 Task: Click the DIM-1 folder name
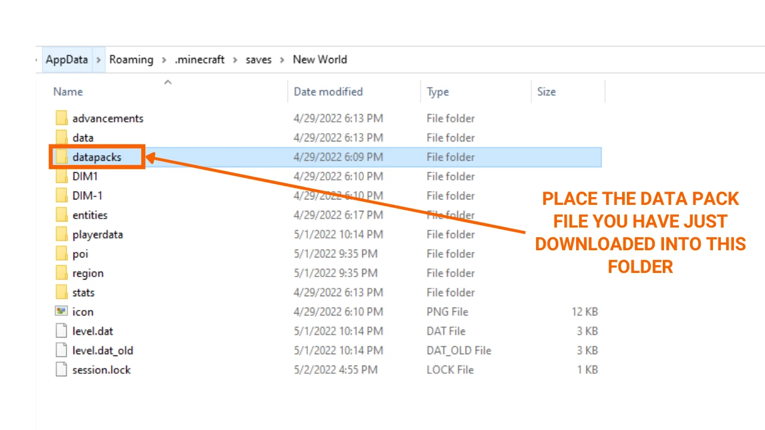[88, 195]
